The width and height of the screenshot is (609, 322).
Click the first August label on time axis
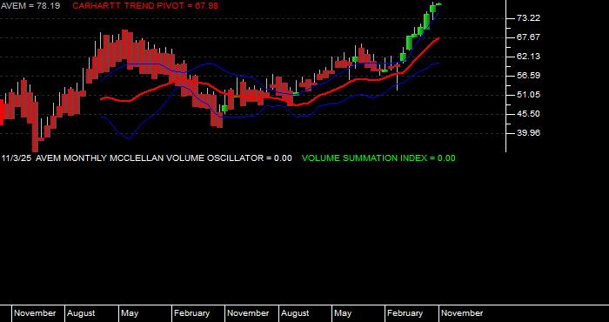pos(81,313)
